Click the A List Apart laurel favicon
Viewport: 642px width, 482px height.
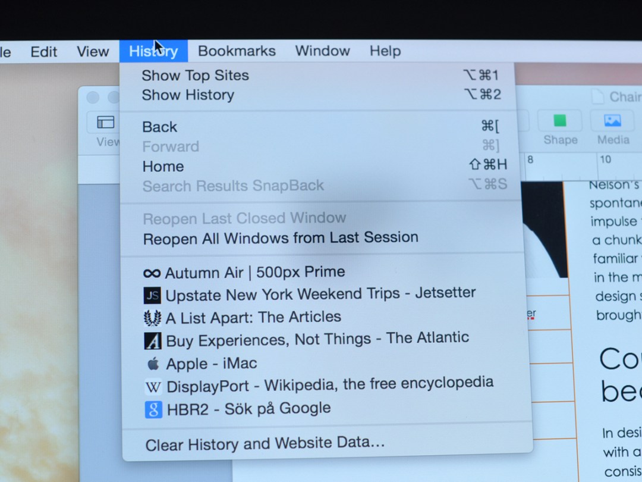click(152, 318)
